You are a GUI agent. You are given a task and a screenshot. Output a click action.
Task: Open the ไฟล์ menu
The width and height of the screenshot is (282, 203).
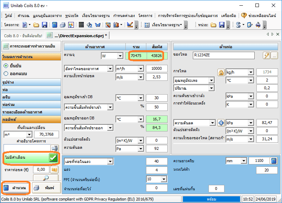point(9,16)
